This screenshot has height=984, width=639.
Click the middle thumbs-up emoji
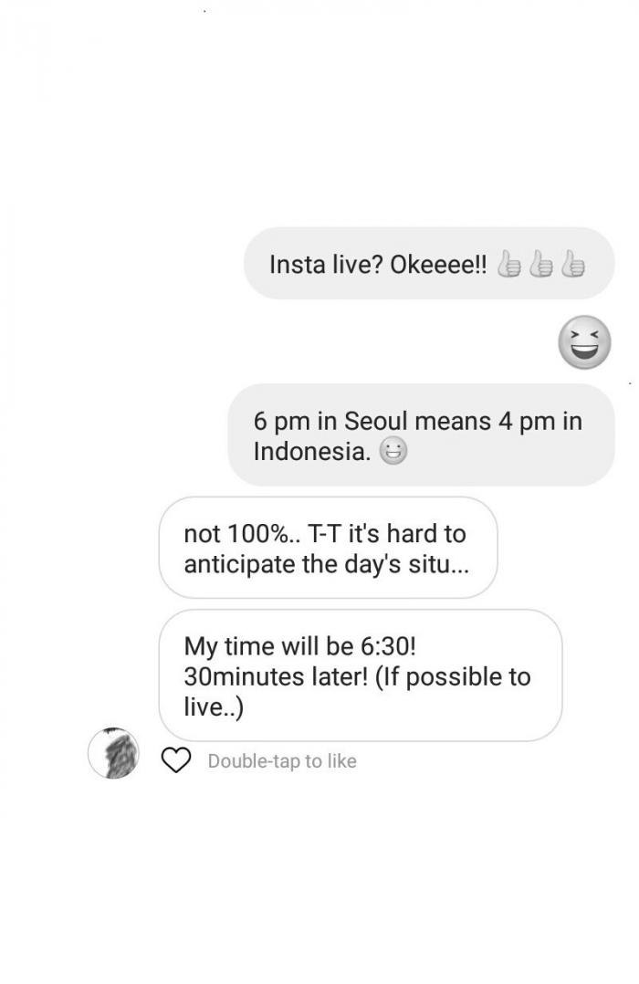click(540, 264)
